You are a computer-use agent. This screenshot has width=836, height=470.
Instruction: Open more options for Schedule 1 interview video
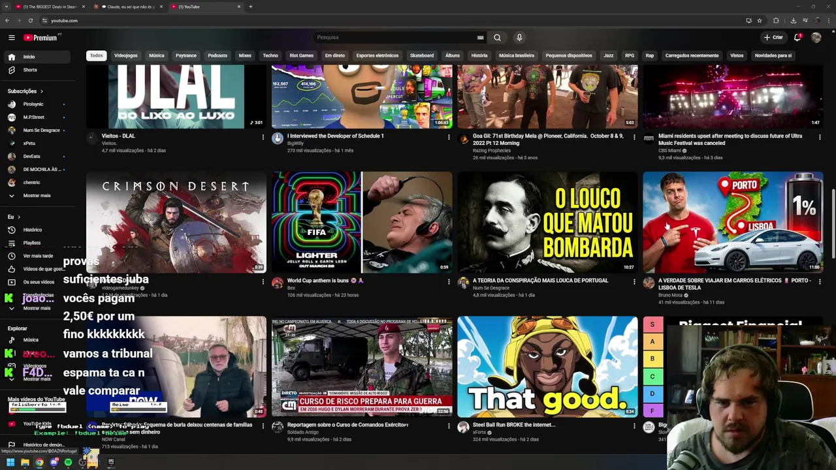[449, 137]
